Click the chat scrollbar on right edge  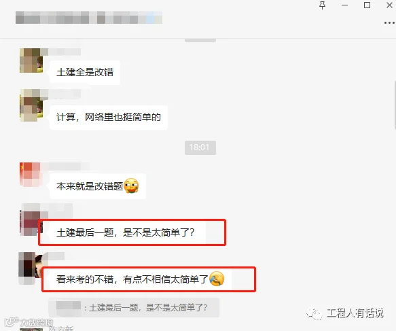395,105
